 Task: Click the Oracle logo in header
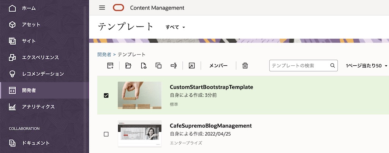[118, 8]
